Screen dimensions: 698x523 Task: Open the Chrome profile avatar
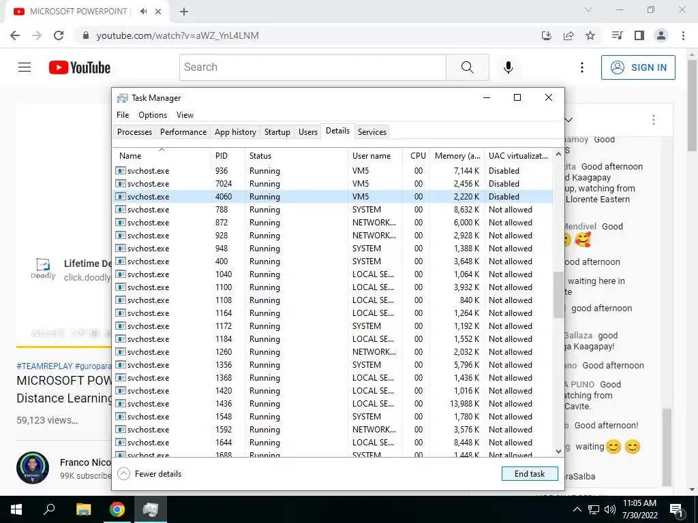[x=661, y=35]
